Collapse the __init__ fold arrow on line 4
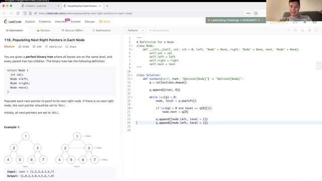Screen dimensions: 322x181 (x=132, y=49)
